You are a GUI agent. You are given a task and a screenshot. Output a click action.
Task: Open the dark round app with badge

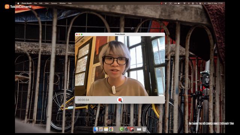[127, 129]
